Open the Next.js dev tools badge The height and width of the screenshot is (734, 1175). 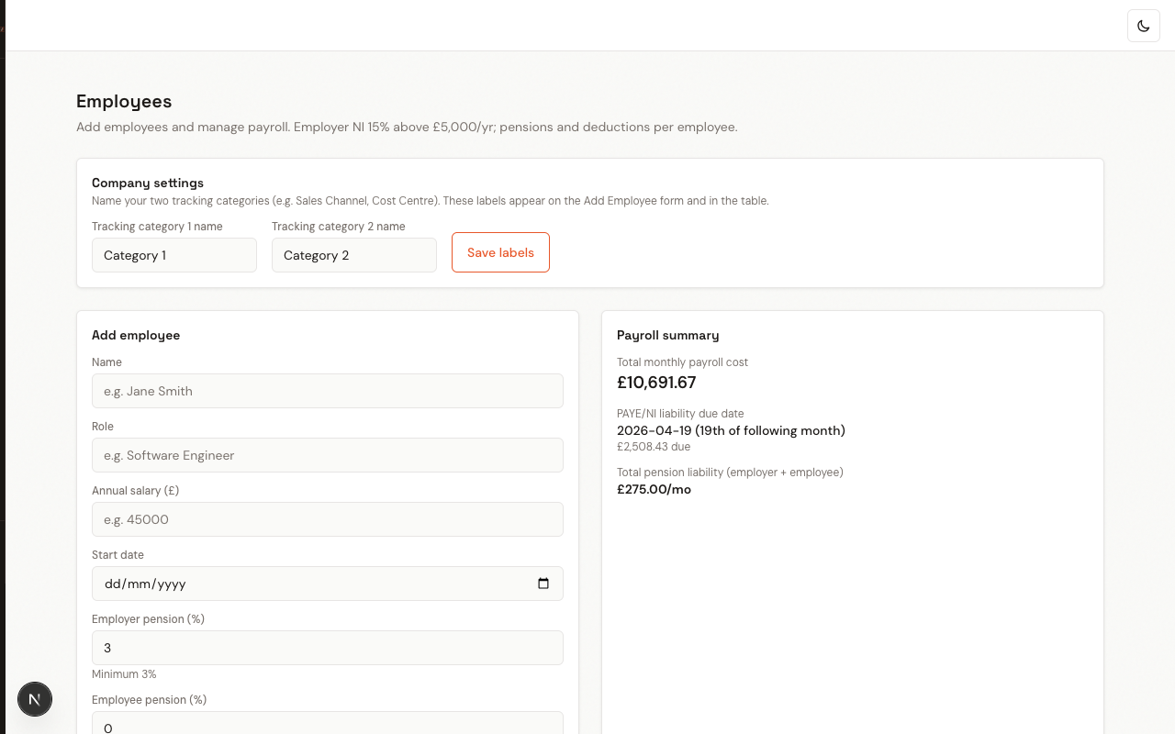[35, 699]
